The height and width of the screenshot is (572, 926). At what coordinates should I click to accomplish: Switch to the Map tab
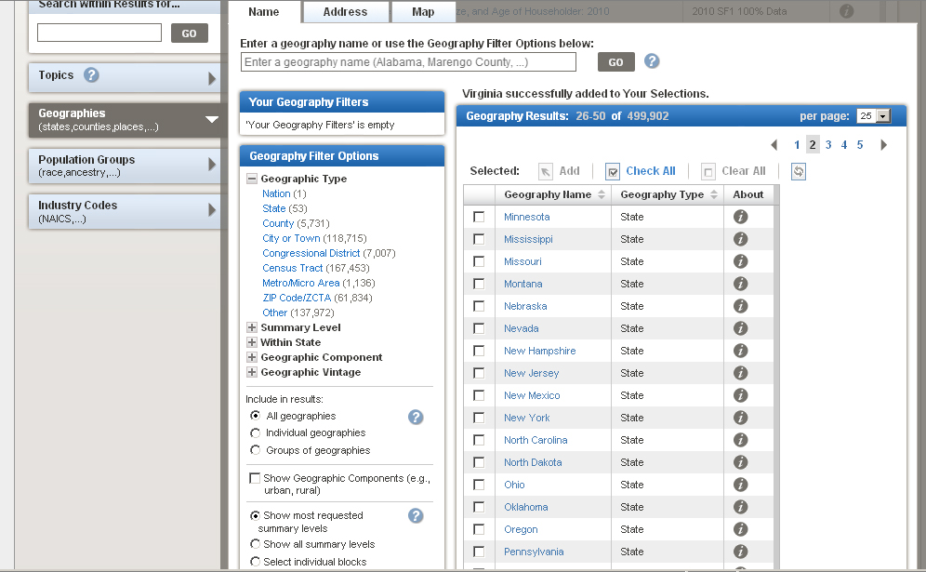point(423,12)
